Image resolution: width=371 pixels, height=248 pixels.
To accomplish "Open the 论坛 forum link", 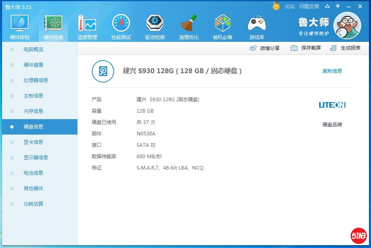I will pos(289,7).
